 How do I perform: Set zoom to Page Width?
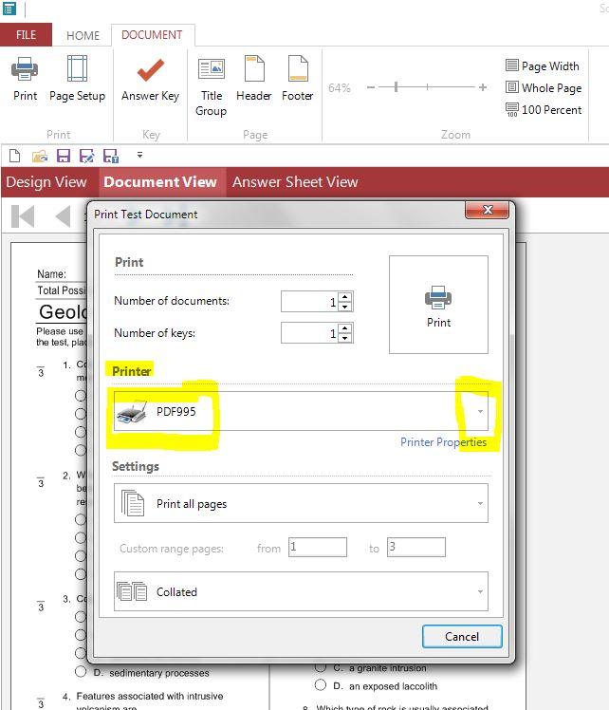point(543,66)
